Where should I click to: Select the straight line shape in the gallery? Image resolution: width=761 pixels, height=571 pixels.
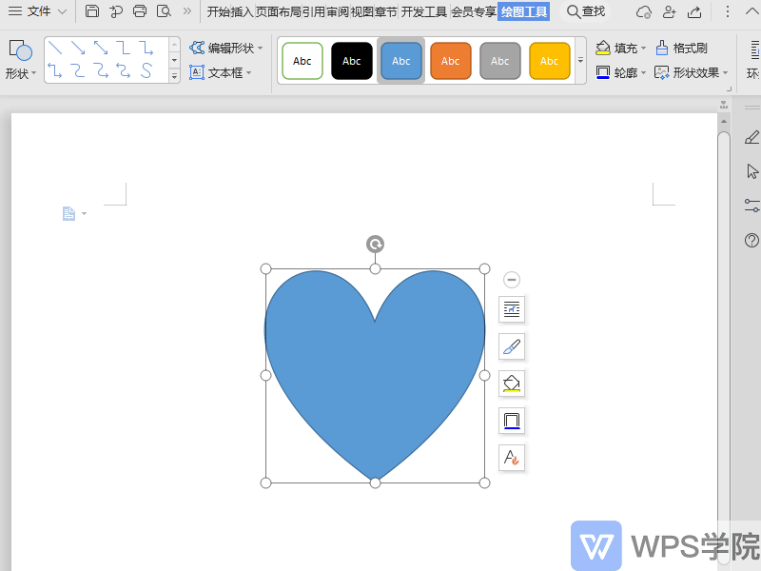pyautogui.click(x=55, y=48)
